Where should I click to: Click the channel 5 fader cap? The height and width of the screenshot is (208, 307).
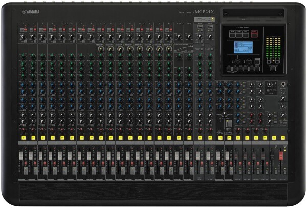click(60, 156)
